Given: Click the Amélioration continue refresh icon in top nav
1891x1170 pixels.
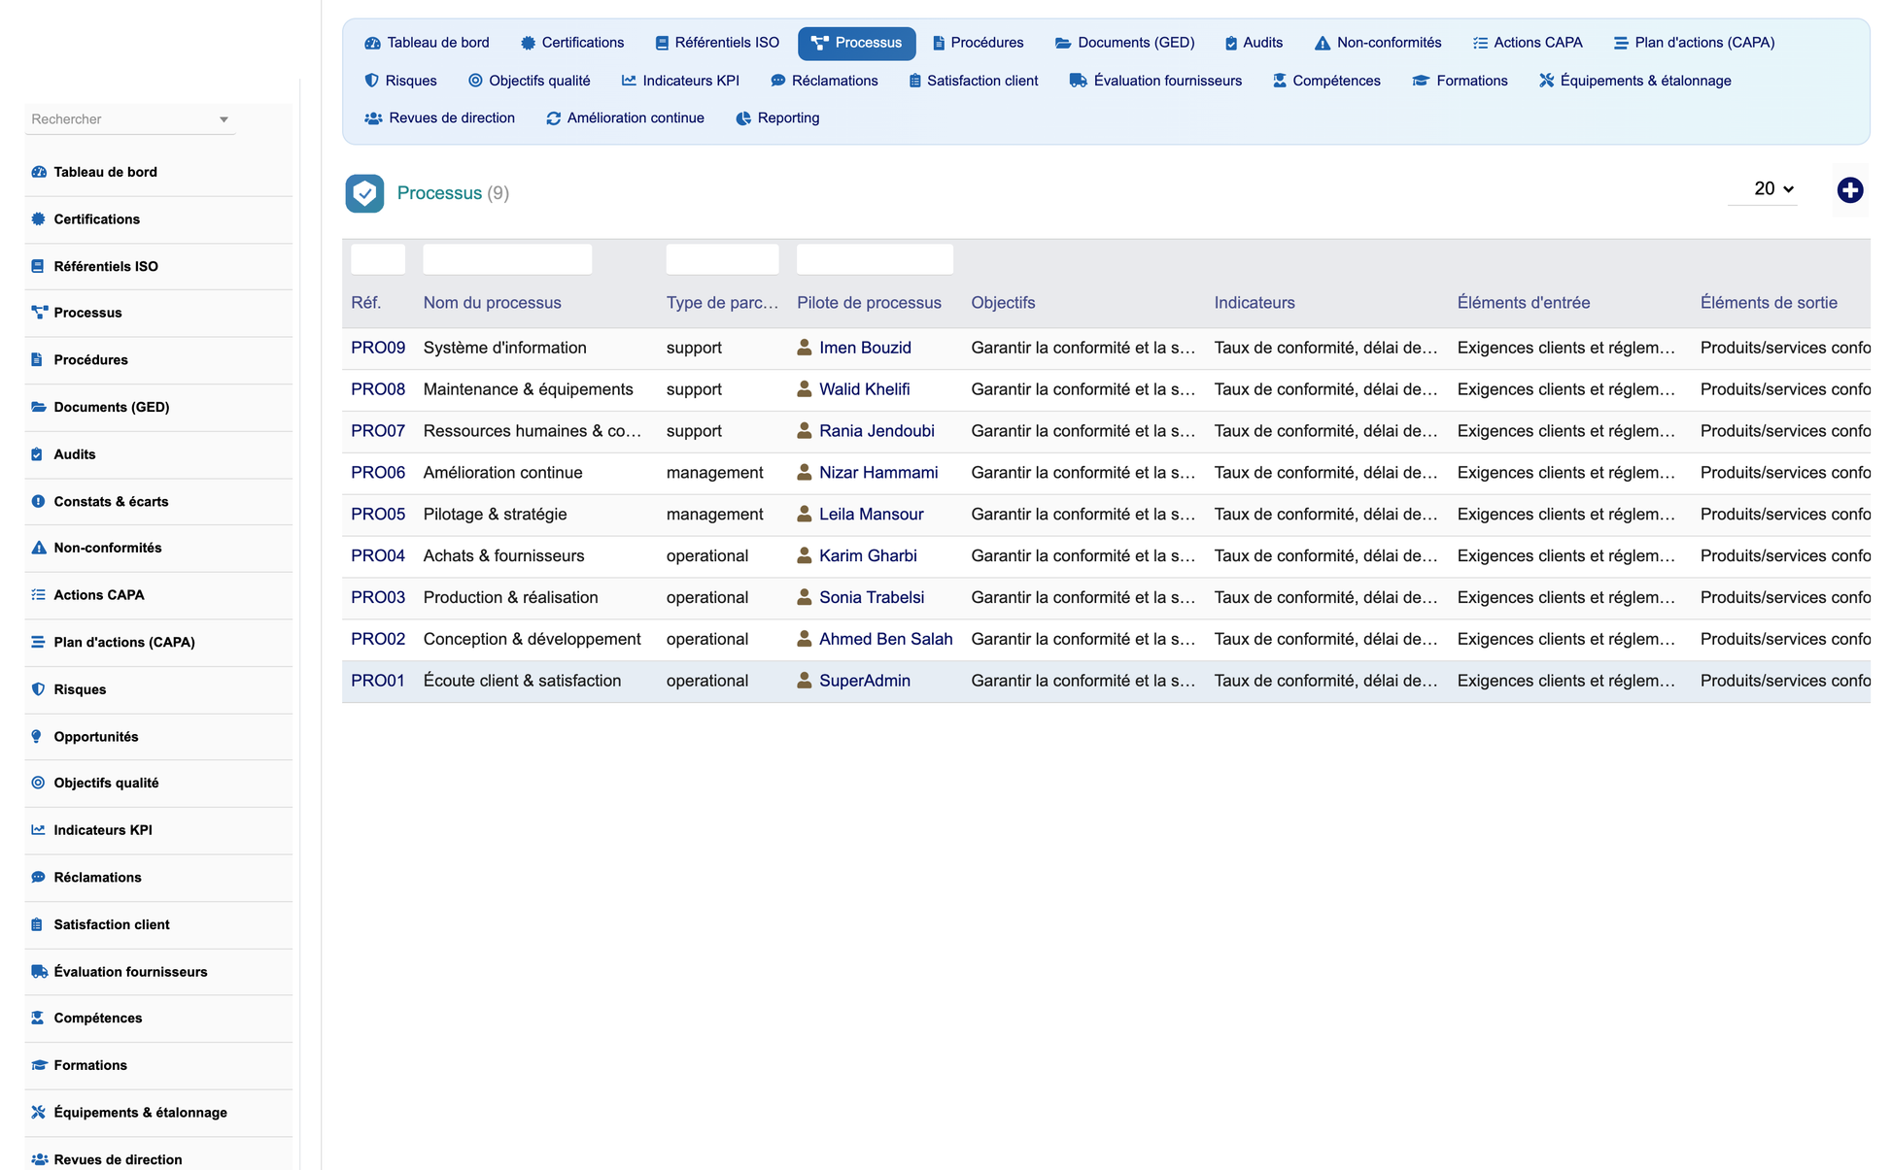Looking at the screenshot, I should tap(554, 118).
